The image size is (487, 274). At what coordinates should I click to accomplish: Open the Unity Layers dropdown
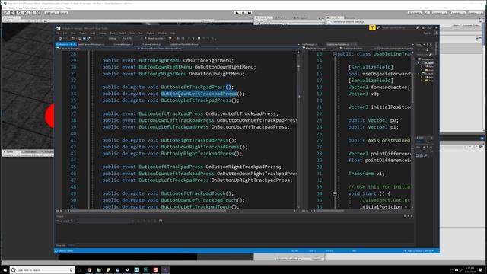point(457,13)
